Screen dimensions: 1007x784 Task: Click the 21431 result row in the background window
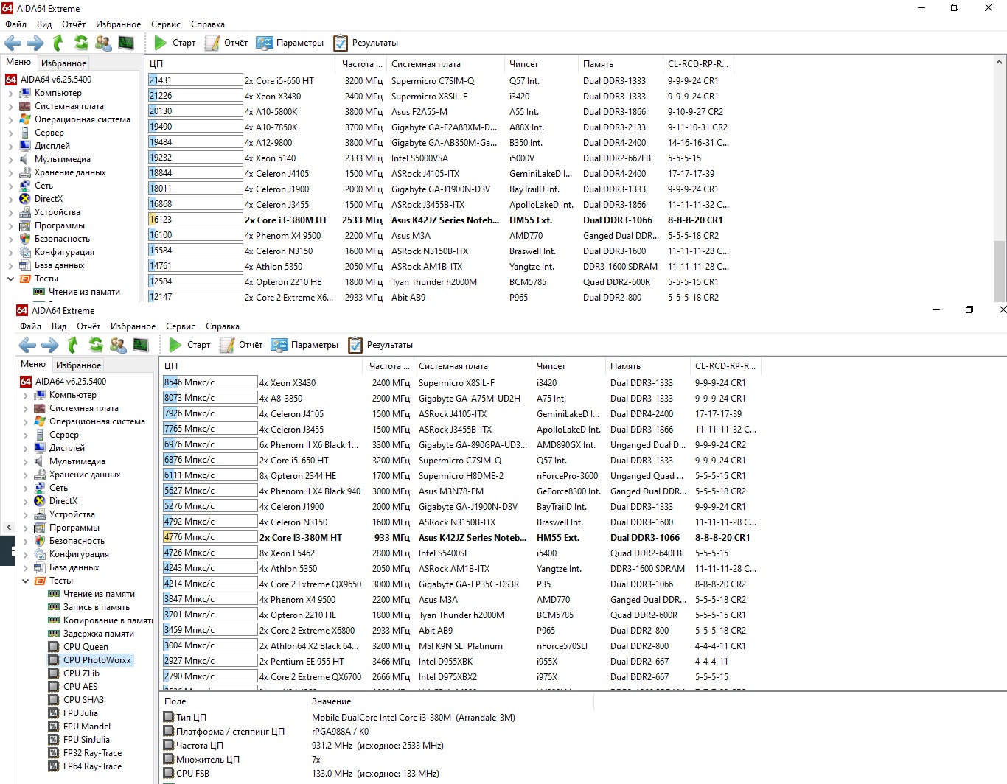click(439, 81)
